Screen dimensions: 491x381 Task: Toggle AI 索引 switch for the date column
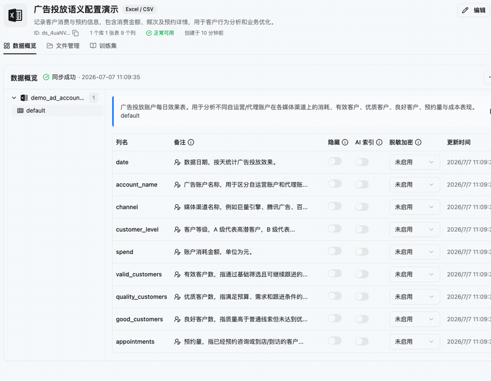361,162
